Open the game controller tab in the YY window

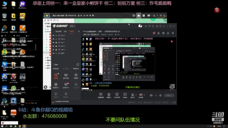point(148,16)
